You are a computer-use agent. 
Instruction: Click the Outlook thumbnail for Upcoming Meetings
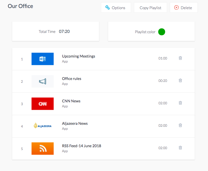pyautogui.click(x=43, y=59)
